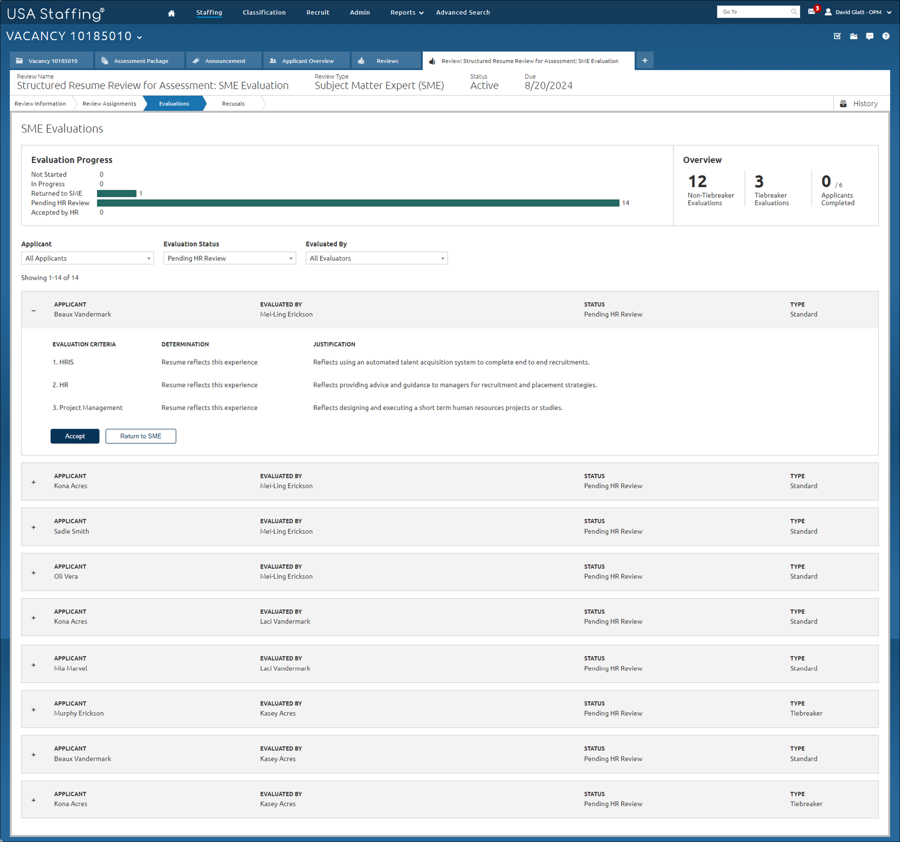
Task: Open History with the printer icon
Action: (859, 104)
